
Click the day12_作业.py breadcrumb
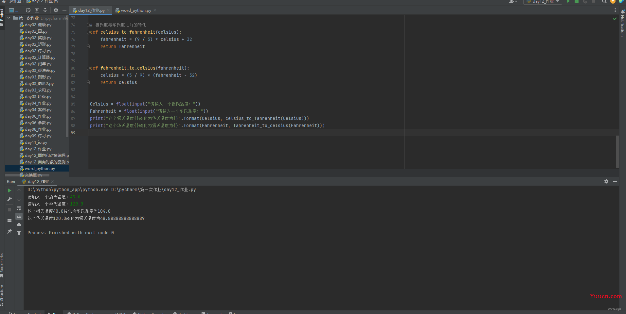pos(43,2)
